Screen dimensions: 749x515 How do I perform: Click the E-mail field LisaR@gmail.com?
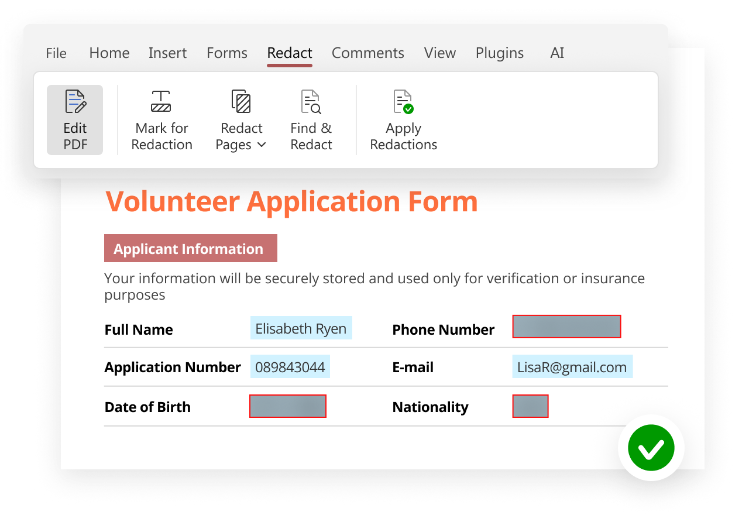572,366
